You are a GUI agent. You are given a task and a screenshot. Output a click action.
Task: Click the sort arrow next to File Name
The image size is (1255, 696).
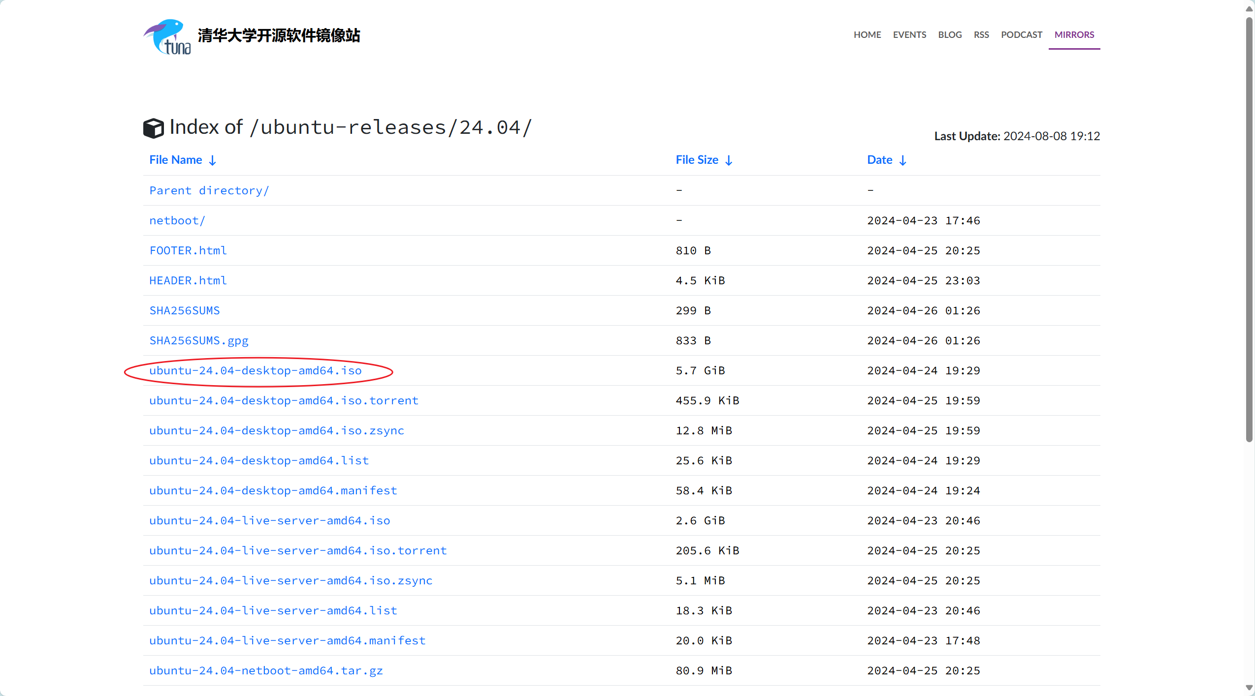(x=213, y=160)
